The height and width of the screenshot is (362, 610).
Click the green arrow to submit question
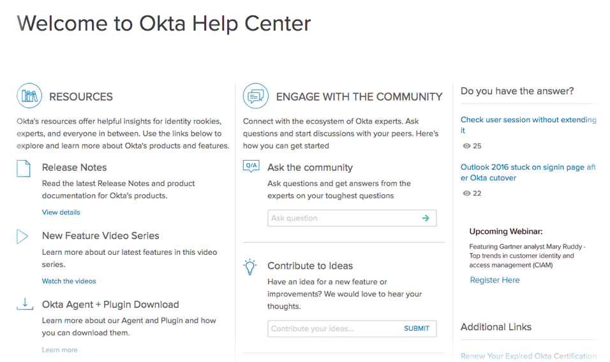[x=426, y=218]
